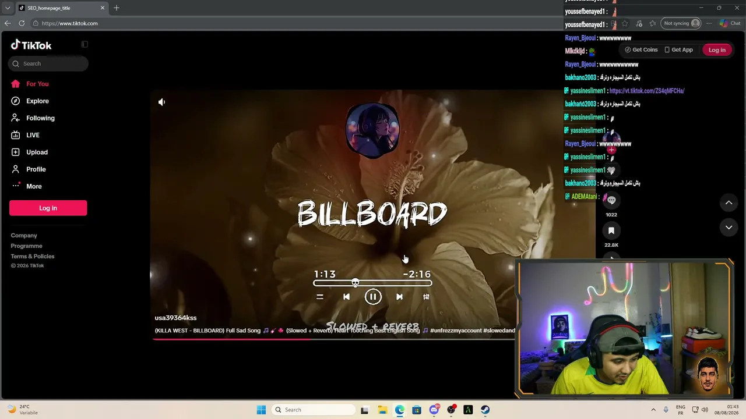Seek using the red video progress bar

(333, 339)
